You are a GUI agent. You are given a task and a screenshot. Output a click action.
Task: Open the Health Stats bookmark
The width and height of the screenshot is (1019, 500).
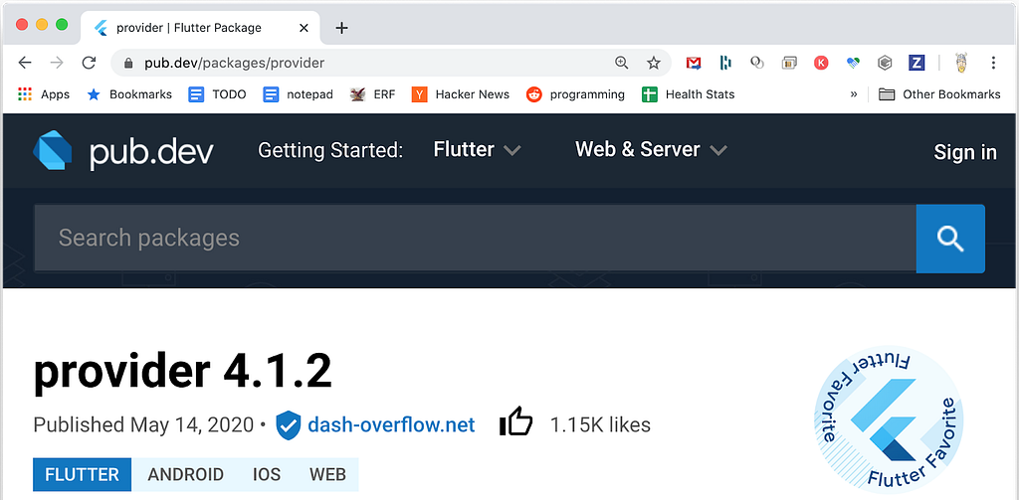click(x=689, y=94)
